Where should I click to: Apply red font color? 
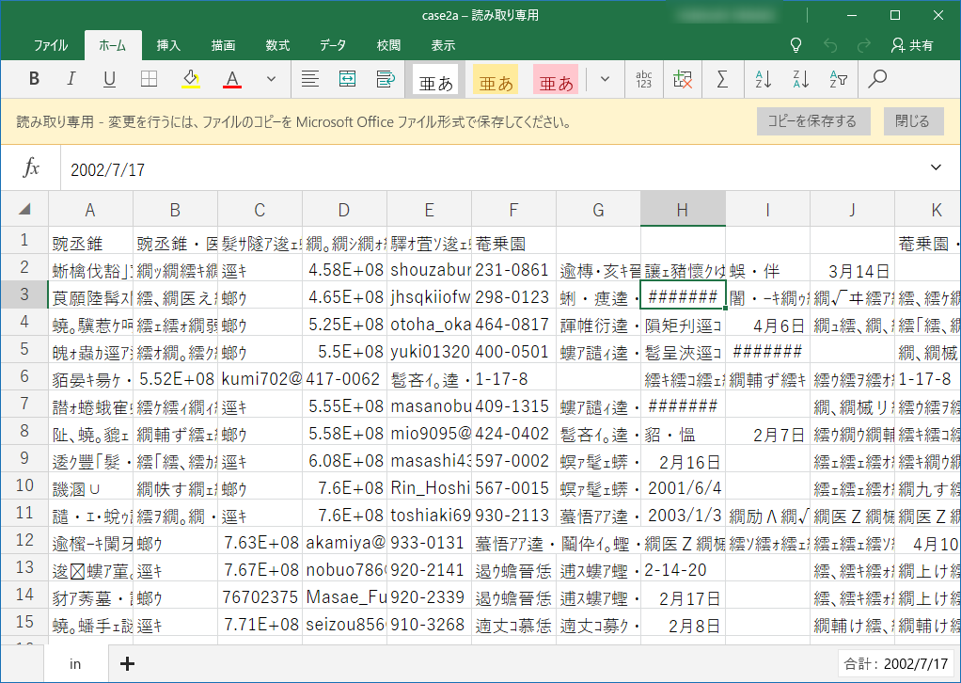tap(231, 79)
